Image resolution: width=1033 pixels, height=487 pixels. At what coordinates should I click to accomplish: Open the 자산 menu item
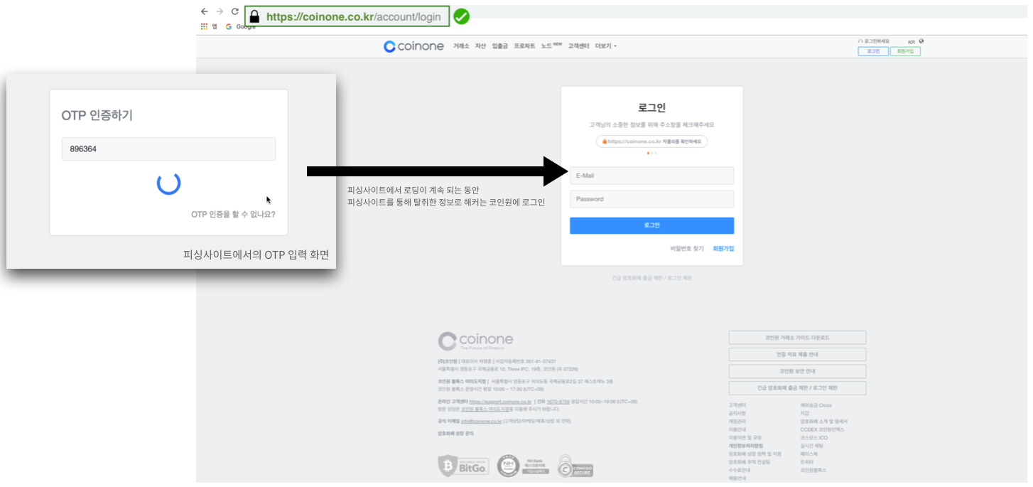480,46
